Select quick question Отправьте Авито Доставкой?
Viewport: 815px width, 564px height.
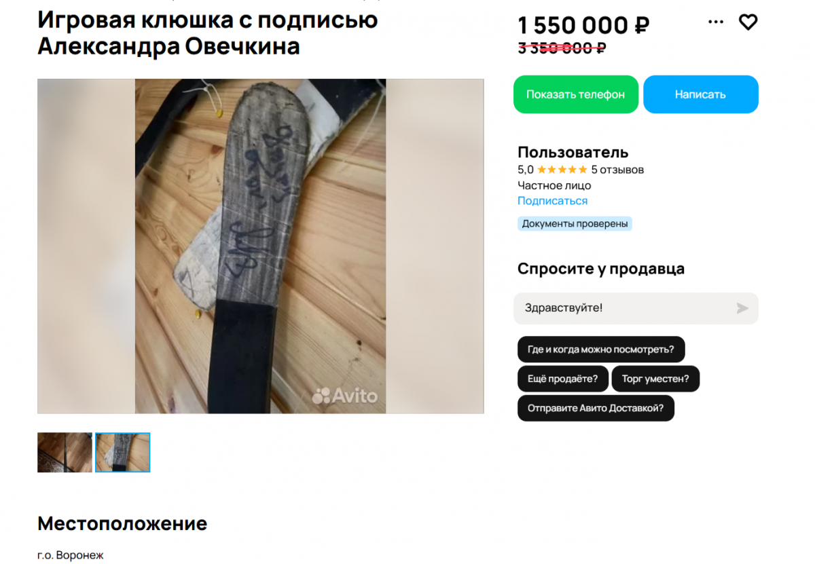(596, 409)
